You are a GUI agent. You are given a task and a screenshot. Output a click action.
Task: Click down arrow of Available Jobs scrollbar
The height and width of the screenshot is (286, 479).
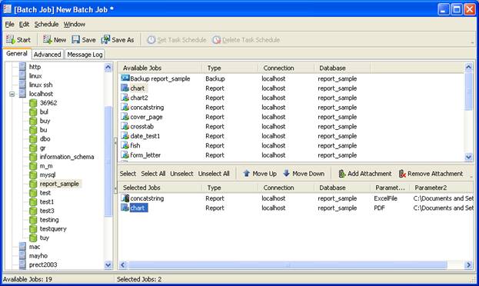(468, 157)
